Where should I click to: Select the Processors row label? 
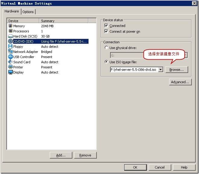[21, 31]
